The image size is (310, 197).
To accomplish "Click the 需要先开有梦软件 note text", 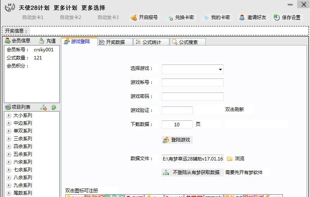I will [244, 173].
